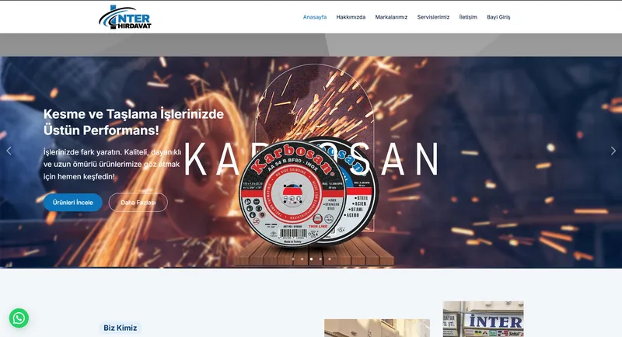Click the INTER storefront photo
This screenshot has height=337, width=622.
click(483, 319)
